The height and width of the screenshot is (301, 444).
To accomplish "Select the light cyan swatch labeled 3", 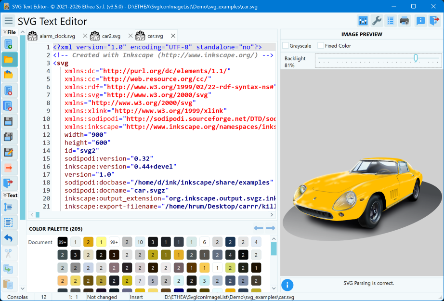I will tap(205, 281).
